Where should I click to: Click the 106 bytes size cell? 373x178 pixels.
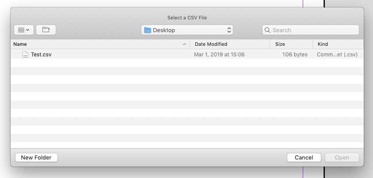pyautogui.click(x=295, y=55)
